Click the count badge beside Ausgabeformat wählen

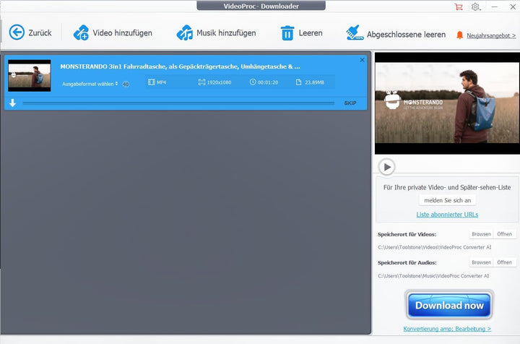pos(126,84)
